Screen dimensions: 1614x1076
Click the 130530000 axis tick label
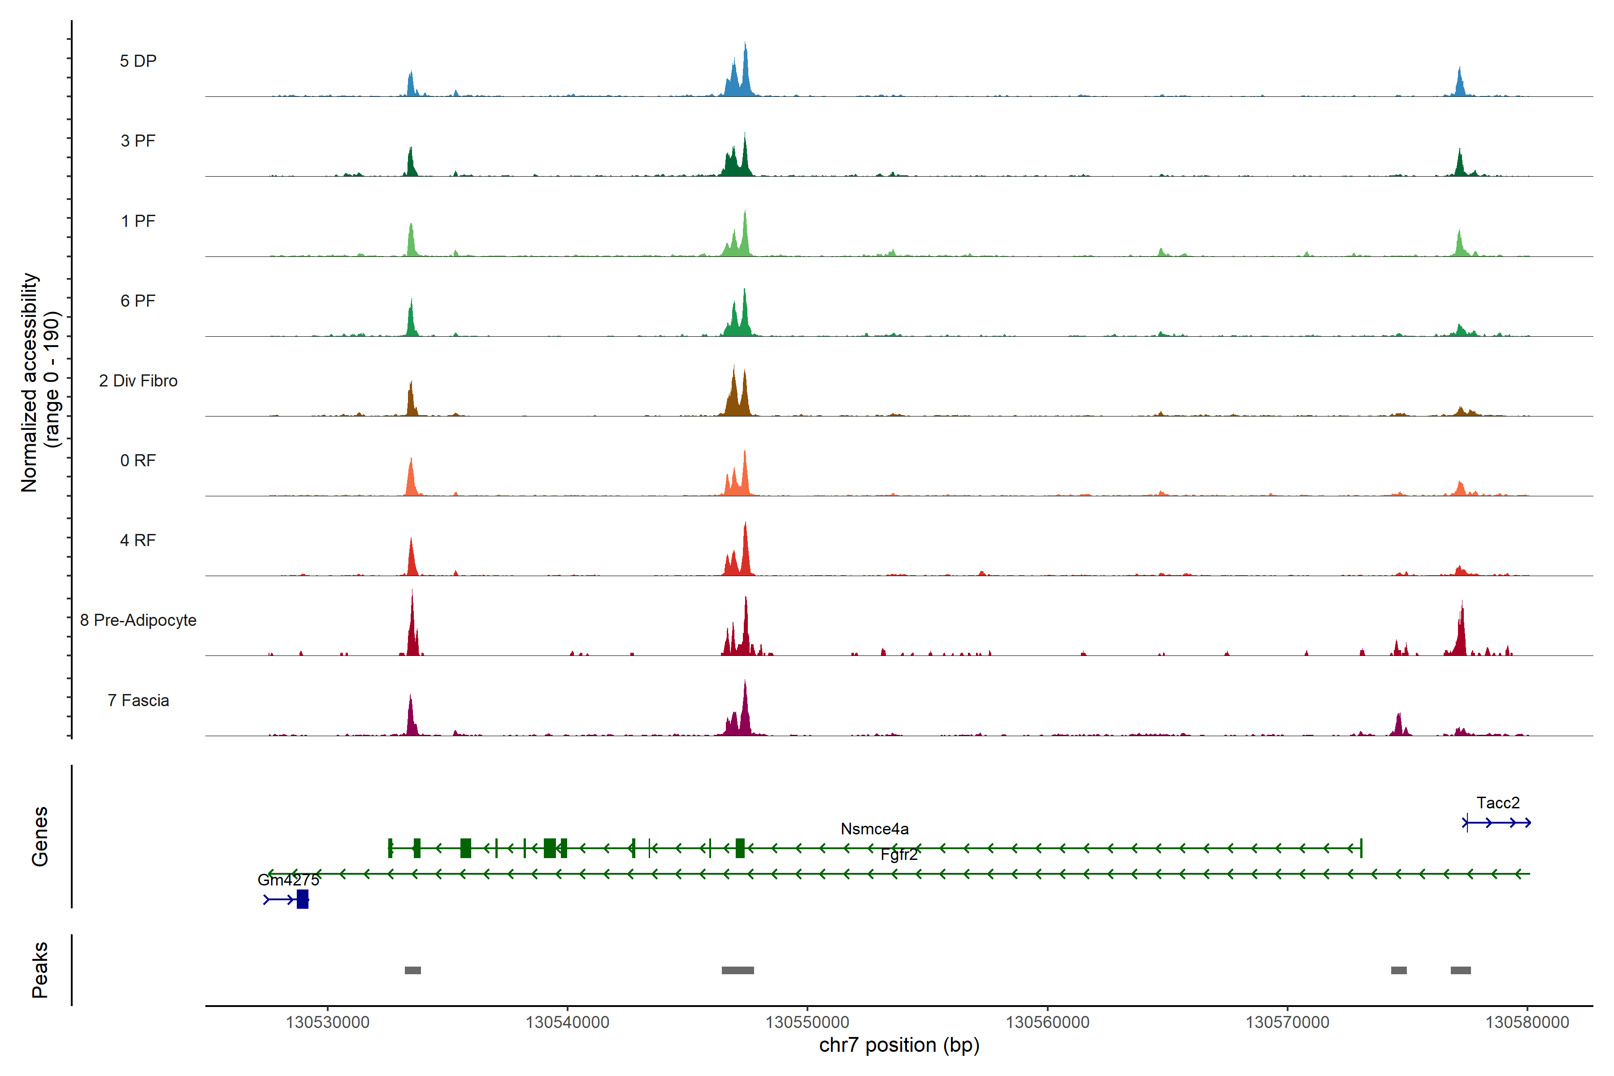[x=327, y=1022]
